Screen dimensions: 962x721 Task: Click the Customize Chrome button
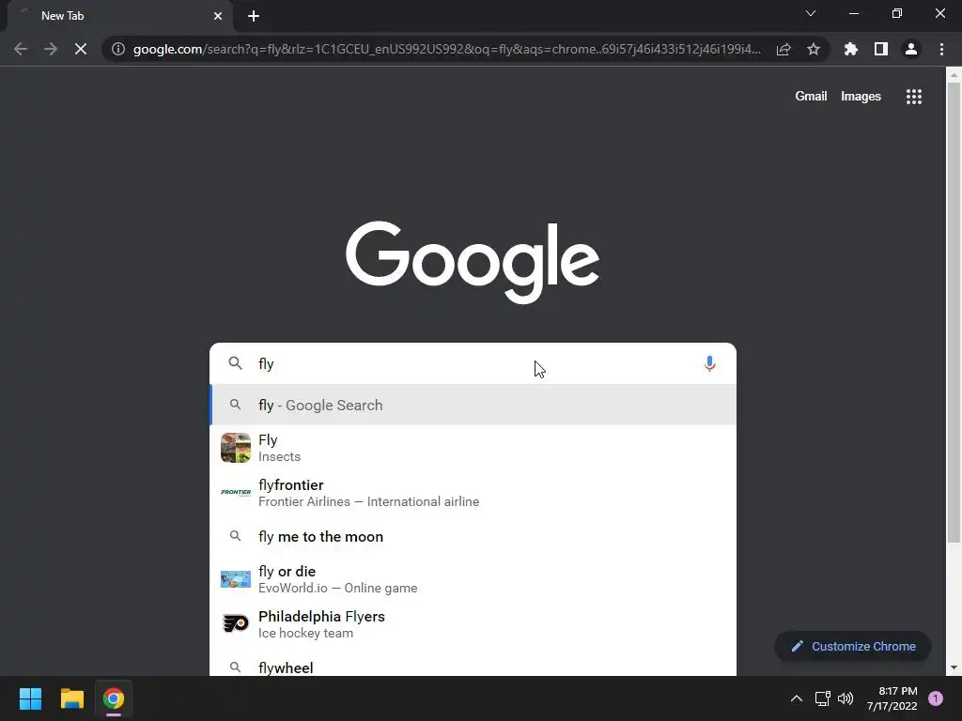tap(853, 646)
